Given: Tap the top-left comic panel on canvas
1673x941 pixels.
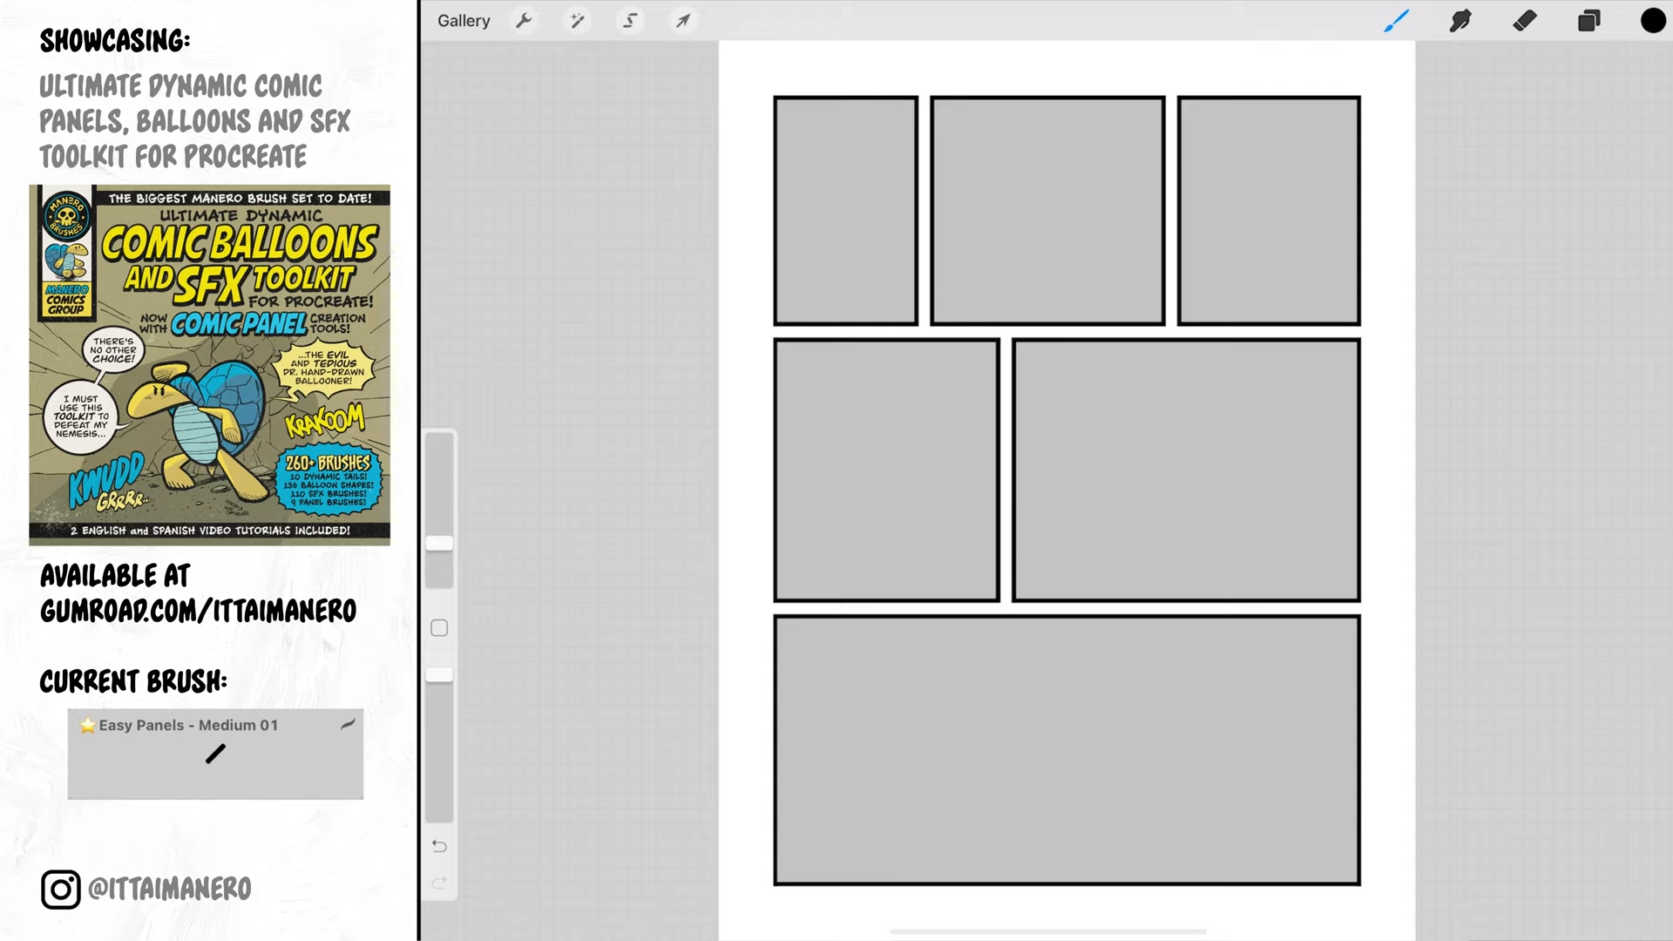Looking at the screenshot, I should [x=845, y=211].
